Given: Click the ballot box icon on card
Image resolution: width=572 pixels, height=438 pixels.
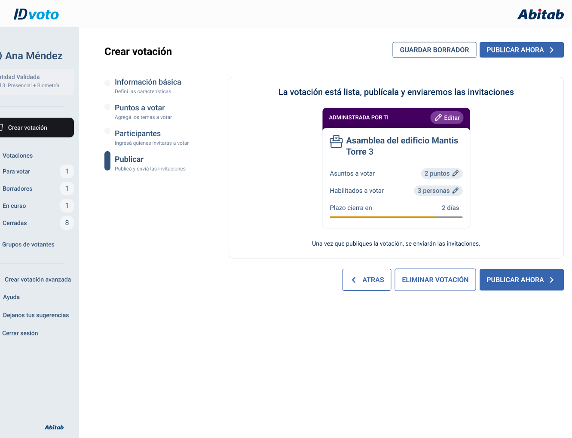Looking at the screenshot, I should tap(336, 141).
